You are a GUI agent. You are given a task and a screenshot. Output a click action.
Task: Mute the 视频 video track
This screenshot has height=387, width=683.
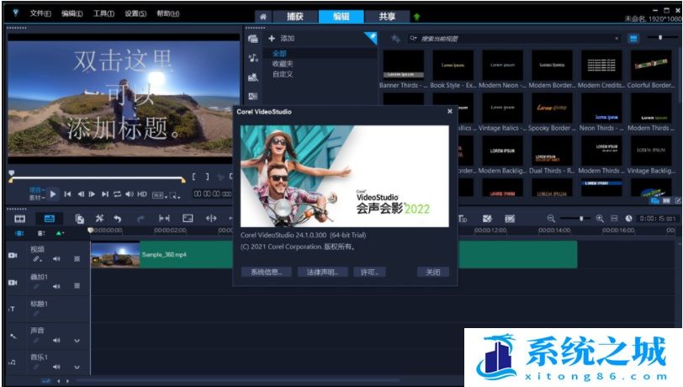(x=56, y=259)
